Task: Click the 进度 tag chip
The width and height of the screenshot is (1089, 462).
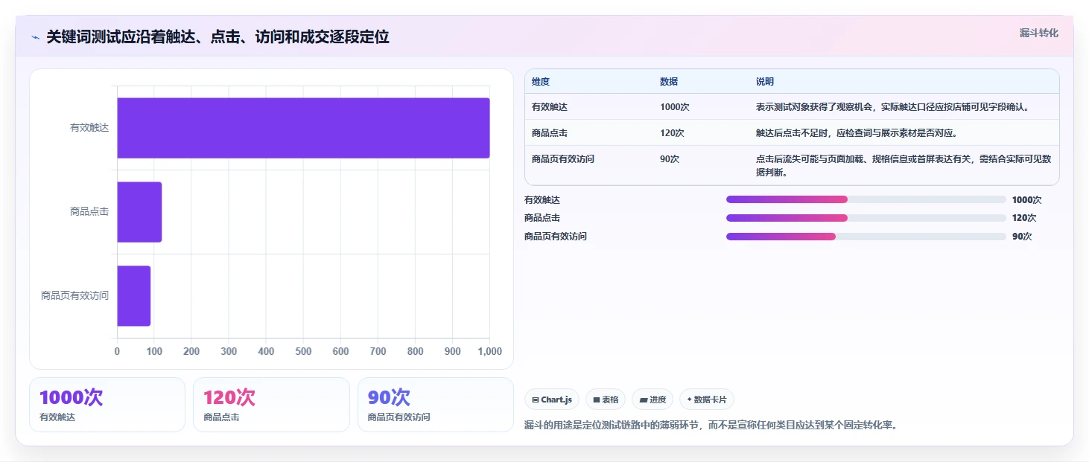Action: (653, 400)
